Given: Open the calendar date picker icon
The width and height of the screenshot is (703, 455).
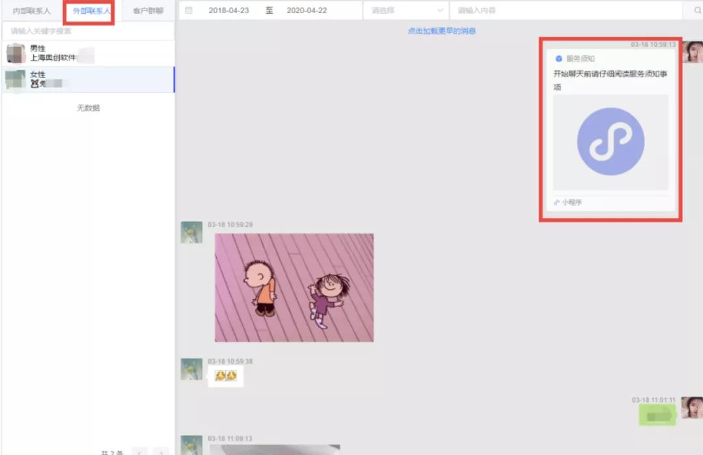Looking at the screenshot, I should tap(189, 10).
